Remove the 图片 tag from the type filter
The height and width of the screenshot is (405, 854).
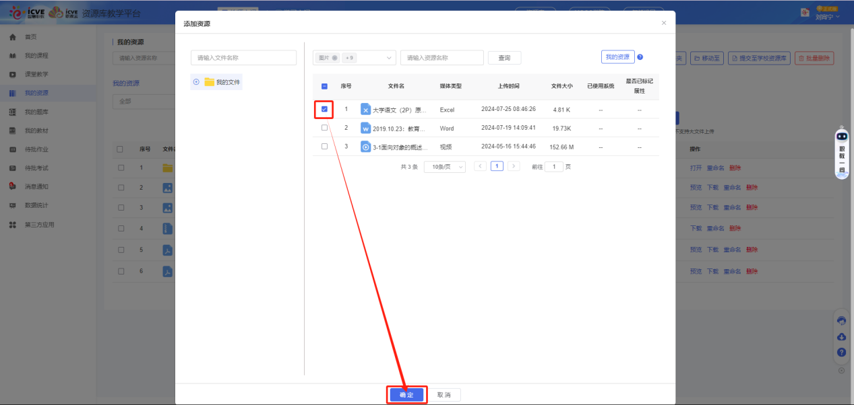(x=335, y=58)
